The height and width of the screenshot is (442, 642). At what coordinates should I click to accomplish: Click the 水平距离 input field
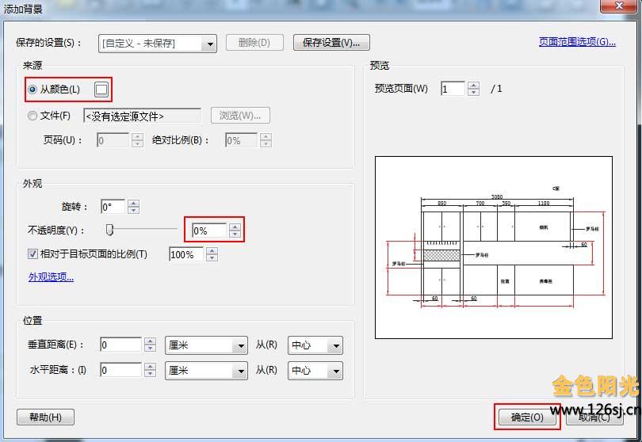(x=120, y=370)
